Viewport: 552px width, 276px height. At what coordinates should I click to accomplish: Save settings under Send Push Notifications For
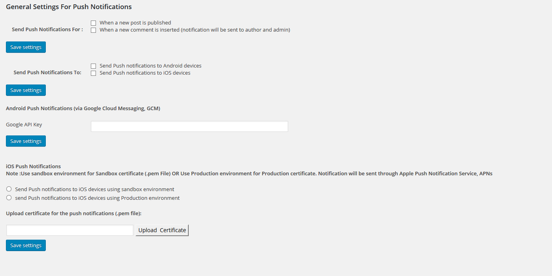pyautogui.click(x=26, y=47)
